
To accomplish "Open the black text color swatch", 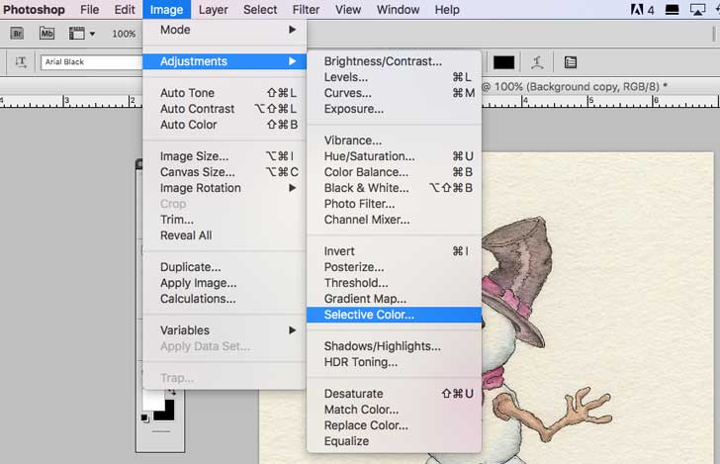I will [503, 62].
